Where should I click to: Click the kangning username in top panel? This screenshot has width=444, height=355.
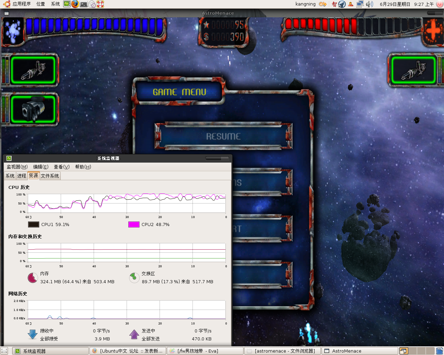[x=306, y=4]
